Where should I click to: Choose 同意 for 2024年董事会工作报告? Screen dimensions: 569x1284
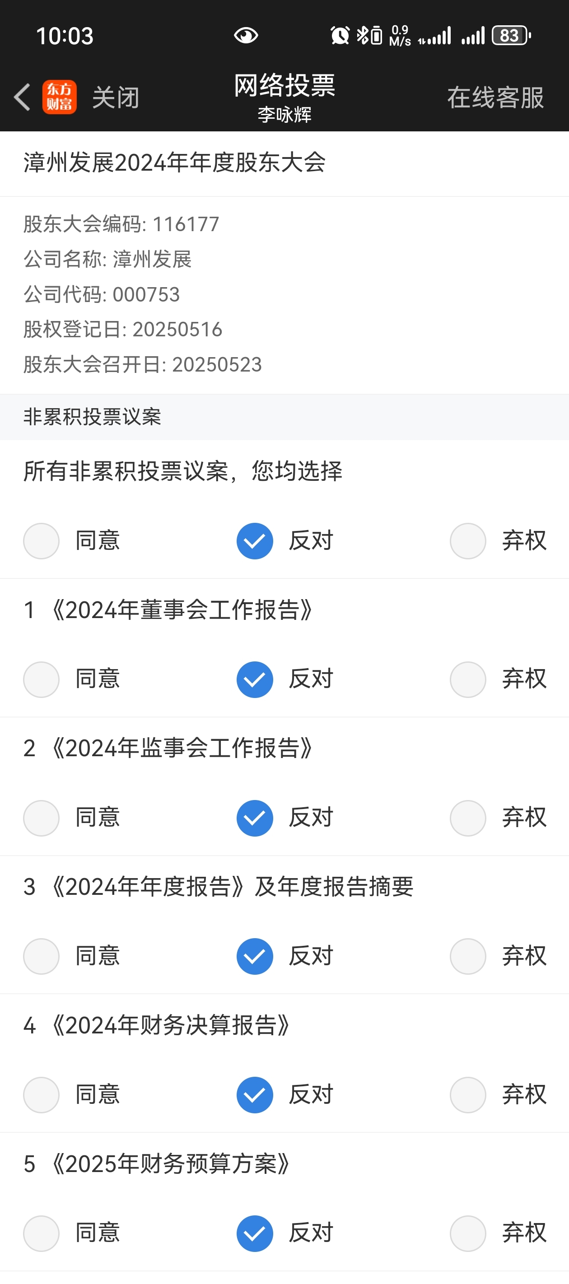click(42, 679)
